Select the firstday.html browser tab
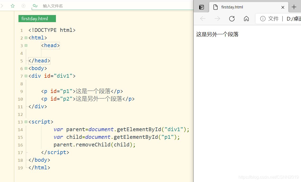The image size is (301, 182). pos(249,7)
